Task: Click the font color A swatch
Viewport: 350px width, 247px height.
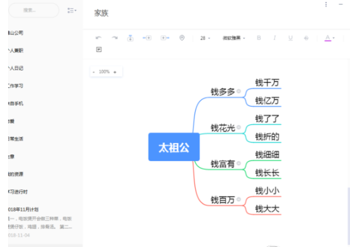Action: coord(328,38)
